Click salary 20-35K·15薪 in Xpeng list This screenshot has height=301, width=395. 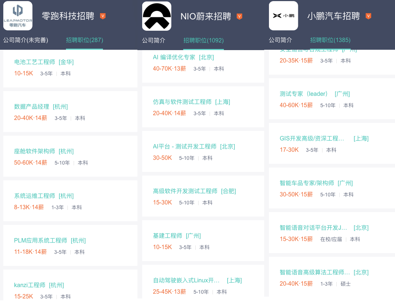(x=296, y=61)
